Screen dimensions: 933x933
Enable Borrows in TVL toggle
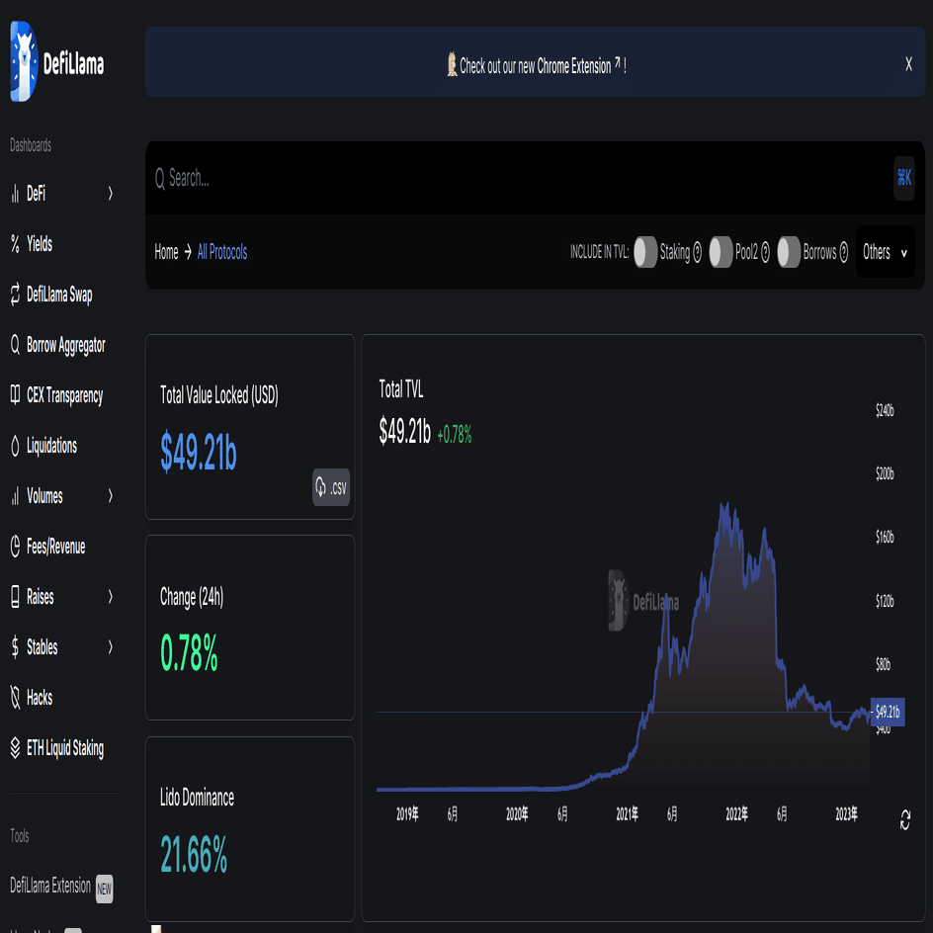click(789, 252)
